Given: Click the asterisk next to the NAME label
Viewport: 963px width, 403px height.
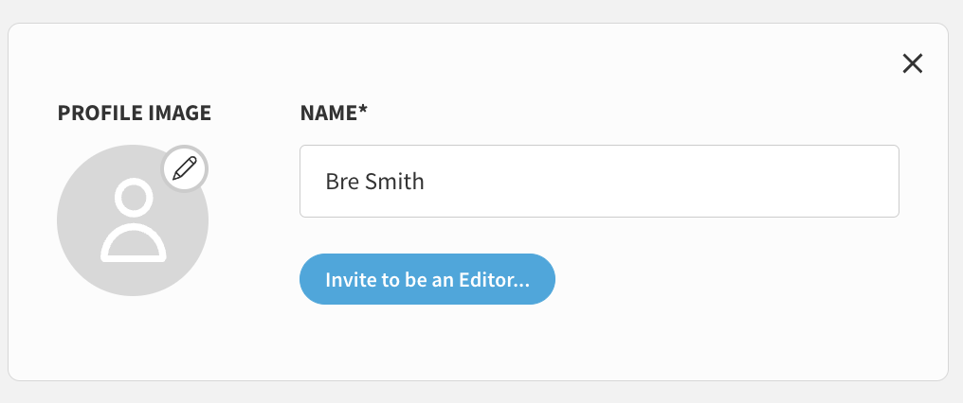Looking at the screenshot, I should pos(363,109).
